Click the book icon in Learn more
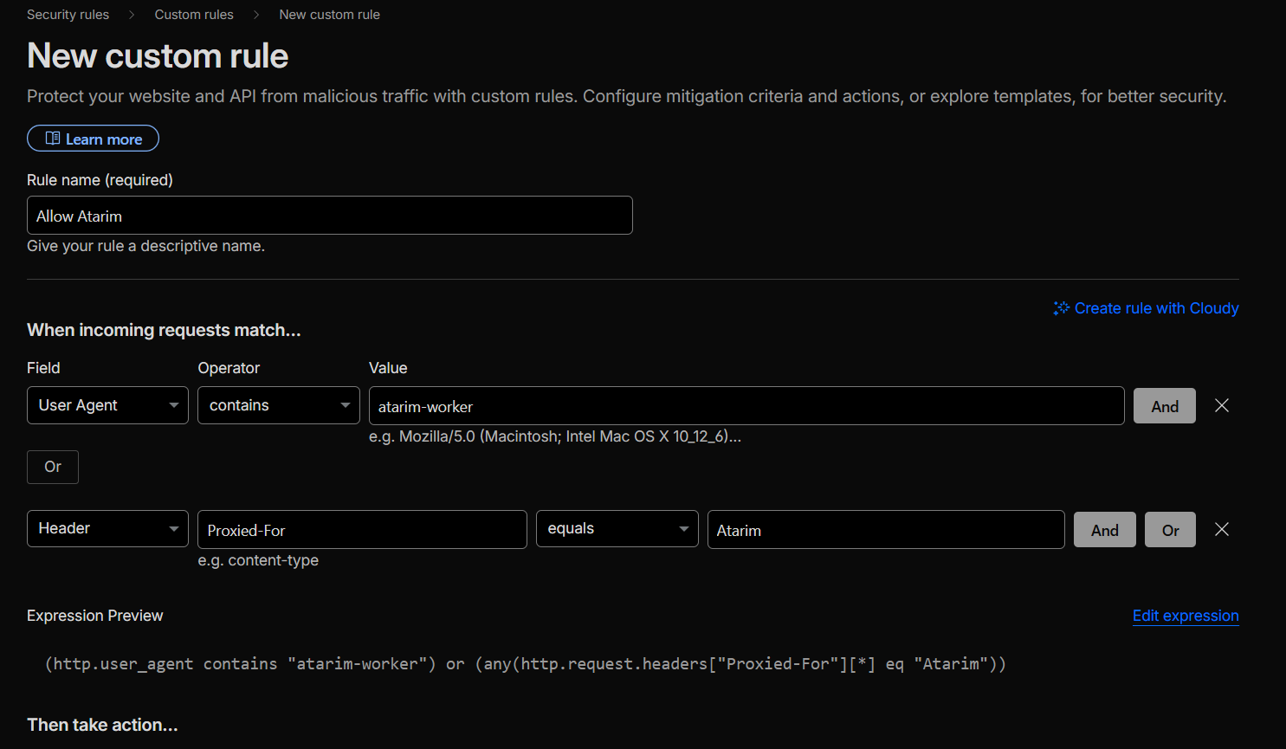Image resolution: width=1286 pixels, height=749 pixels. (53, 139)
